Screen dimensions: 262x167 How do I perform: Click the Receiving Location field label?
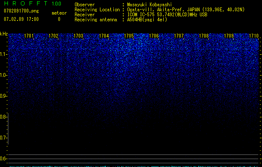(97, 10)
